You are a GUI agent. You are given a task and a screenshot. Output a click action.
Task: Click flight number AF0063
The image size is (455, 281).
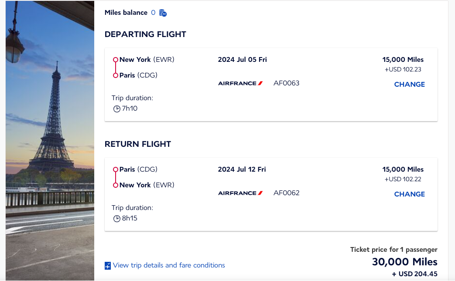(286, 83)
